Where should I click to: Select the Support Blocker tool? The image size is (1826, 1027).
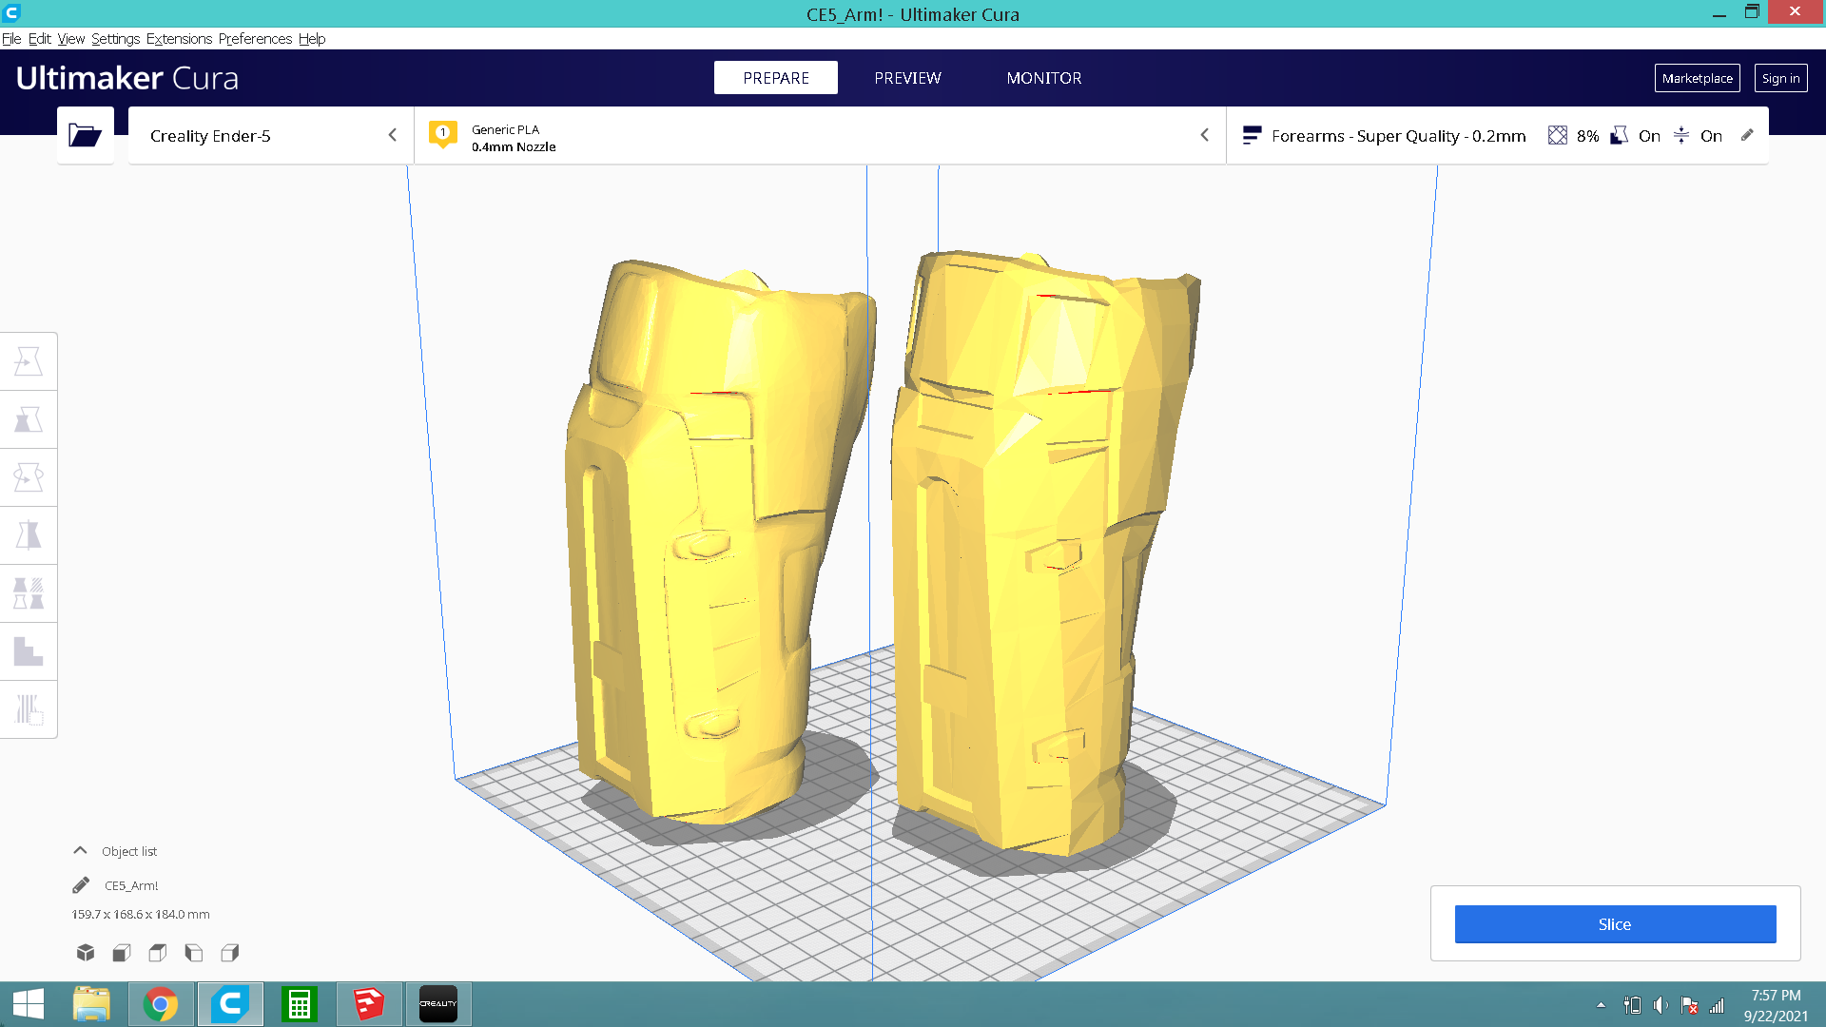[x=29, y=651]
